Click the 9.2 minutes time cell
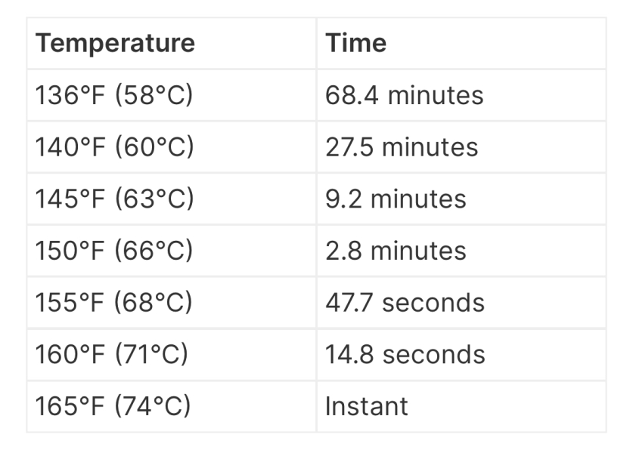 396,199
